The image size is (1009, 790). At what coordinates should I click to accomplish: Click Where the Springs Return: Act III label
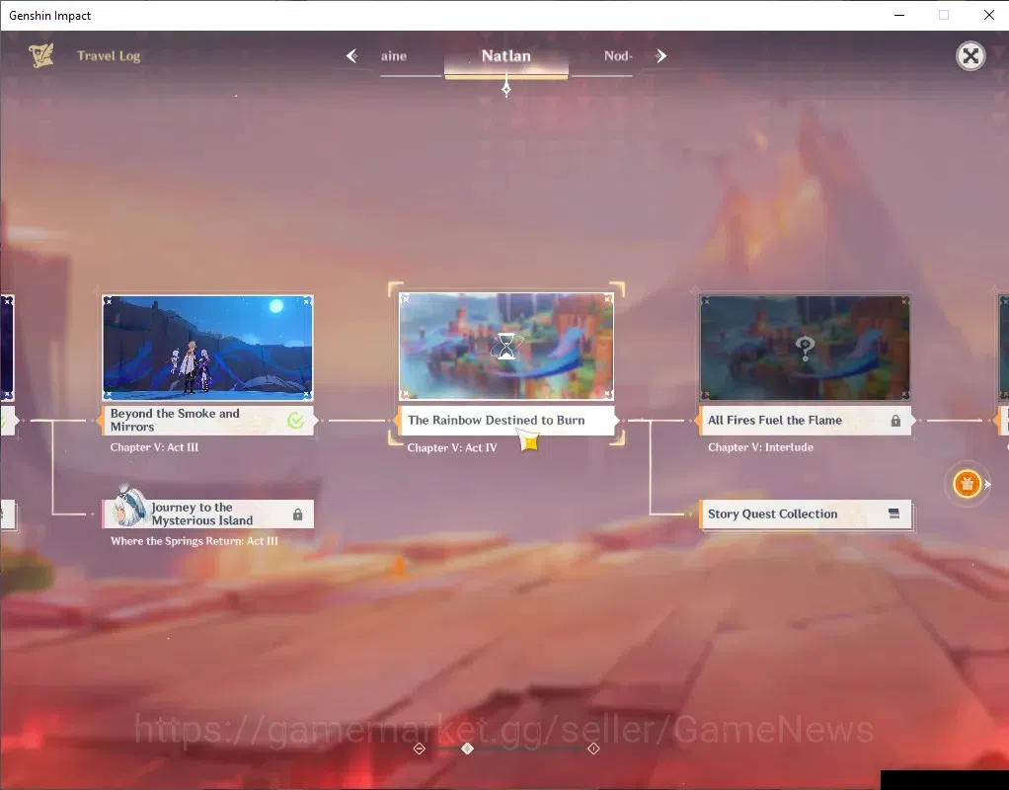coord(194,541)
